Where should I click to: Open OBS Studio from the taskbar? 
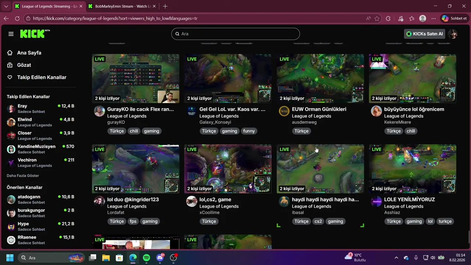pyautogui.click(x=173, y=258)
